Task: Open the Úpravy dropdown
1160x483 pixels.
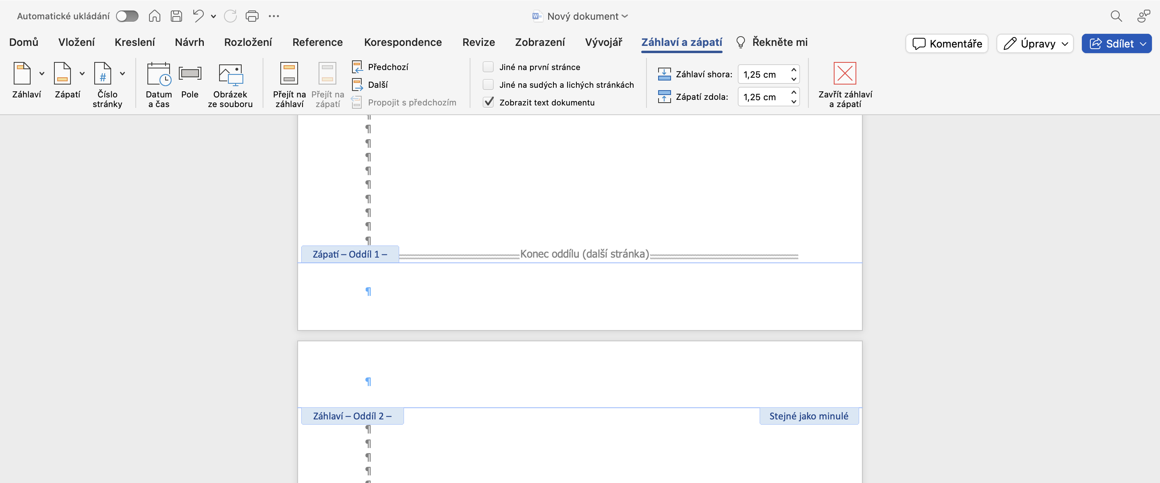Action: click(x=1035, y=43)
